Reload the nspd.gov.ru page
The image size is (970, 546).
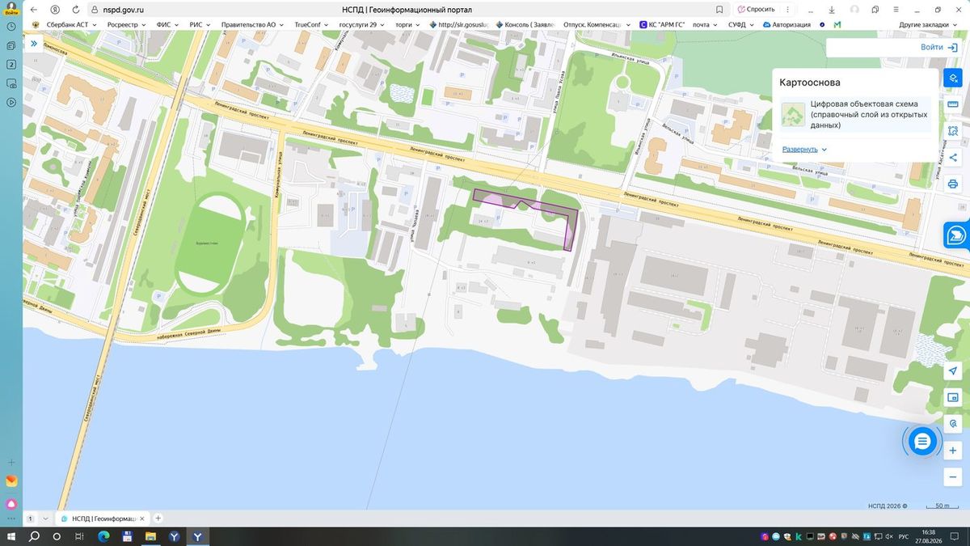(75, 10)
